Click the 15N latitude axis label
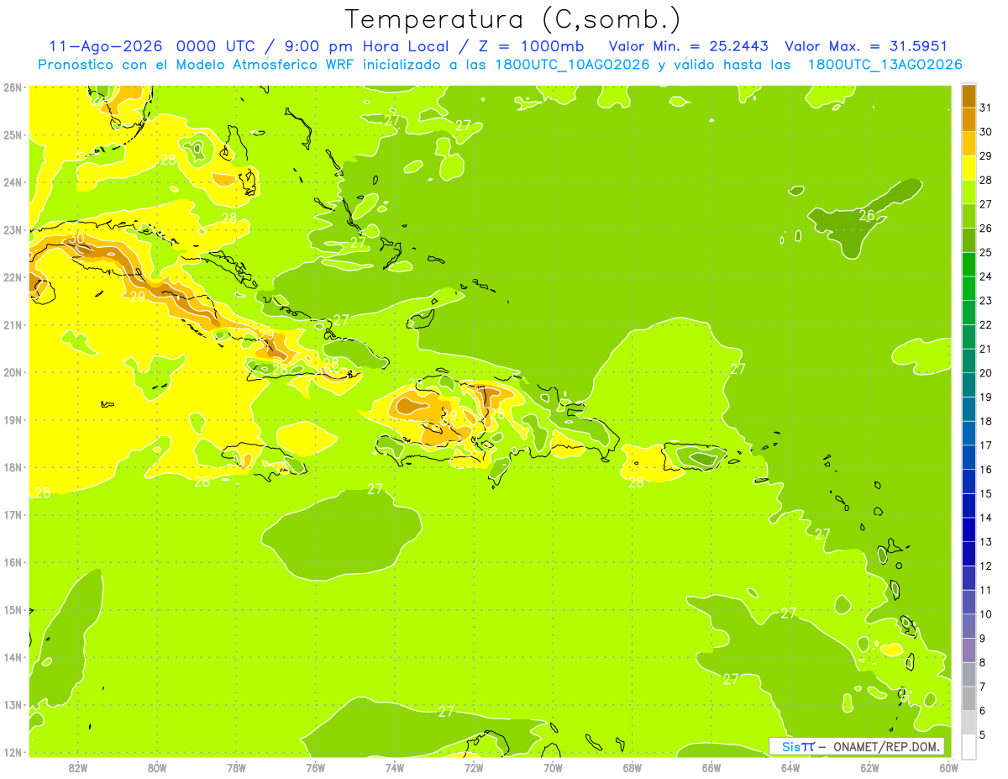 [x=13, y=610]
